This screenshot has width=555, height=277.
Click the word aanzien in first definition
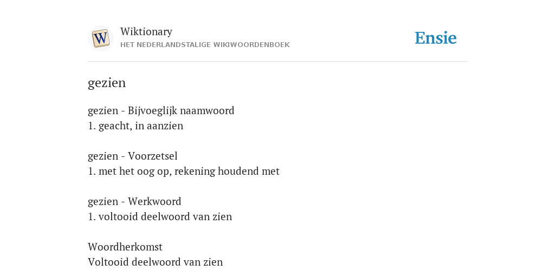pyautogui.click(x=165, y=126)
